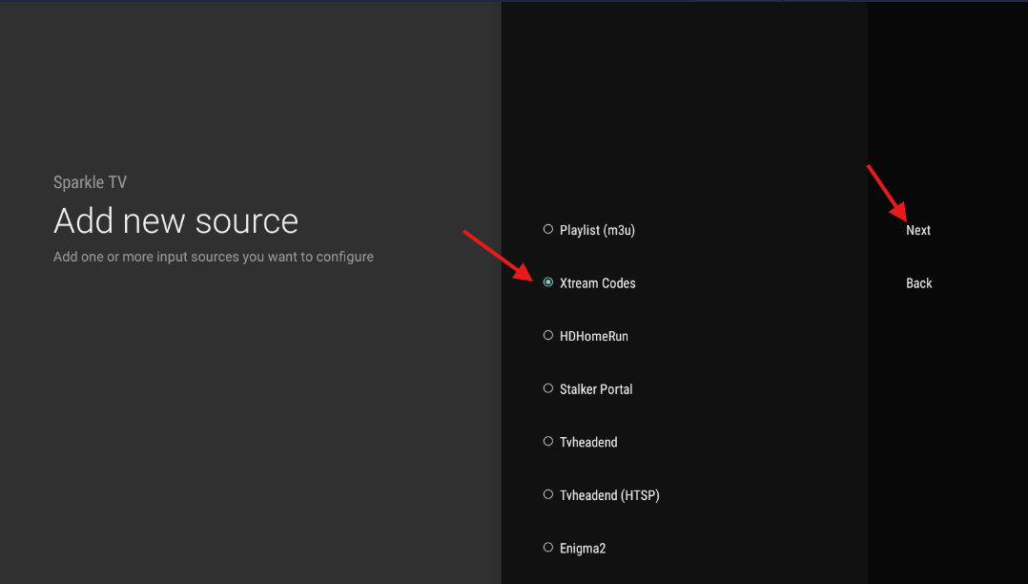Click the 'Sparkle TV' title text

click(90, 182)
